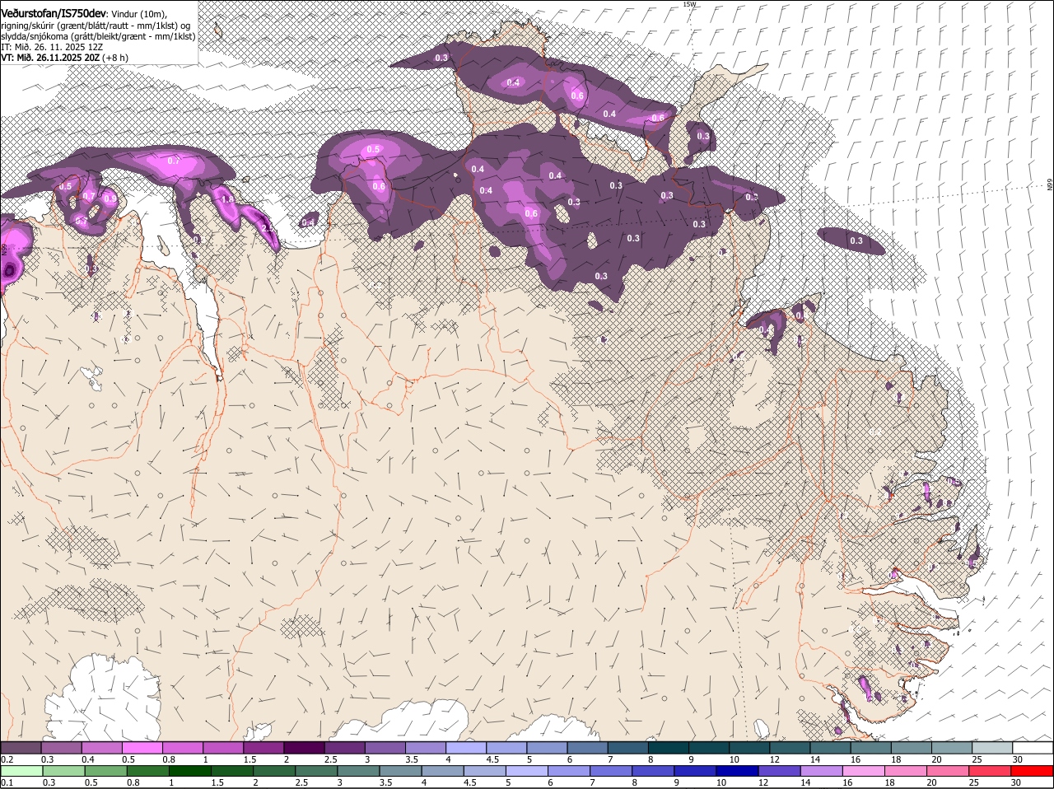This screenshot has width=1054, height=789.
Task: Select the "rigning/skúrir" description line
Action: click(96, 25)
